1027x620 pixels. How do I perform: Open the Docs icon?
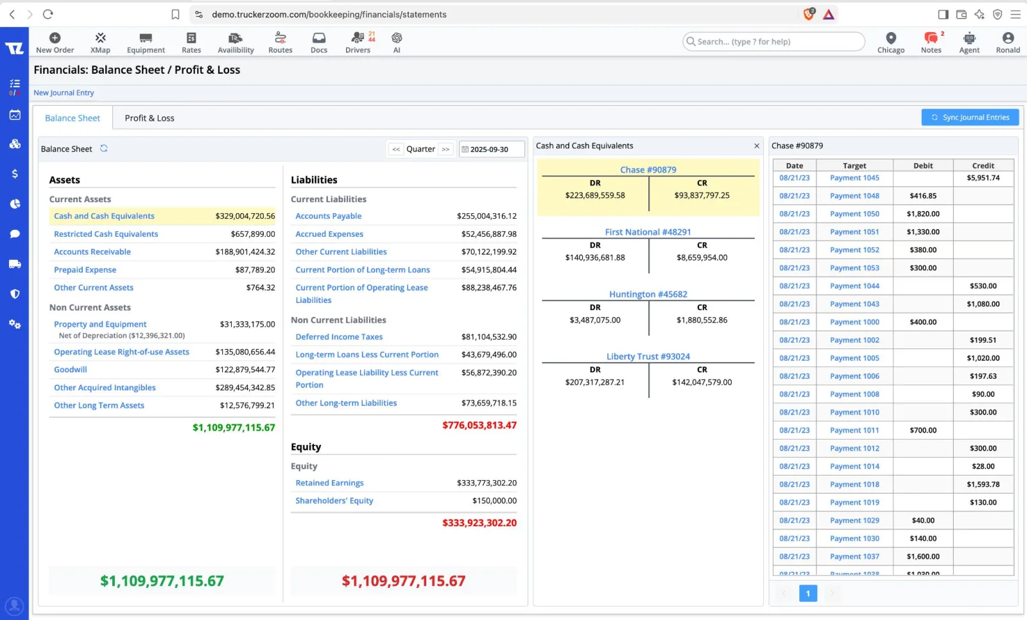[x=319, y=42]
